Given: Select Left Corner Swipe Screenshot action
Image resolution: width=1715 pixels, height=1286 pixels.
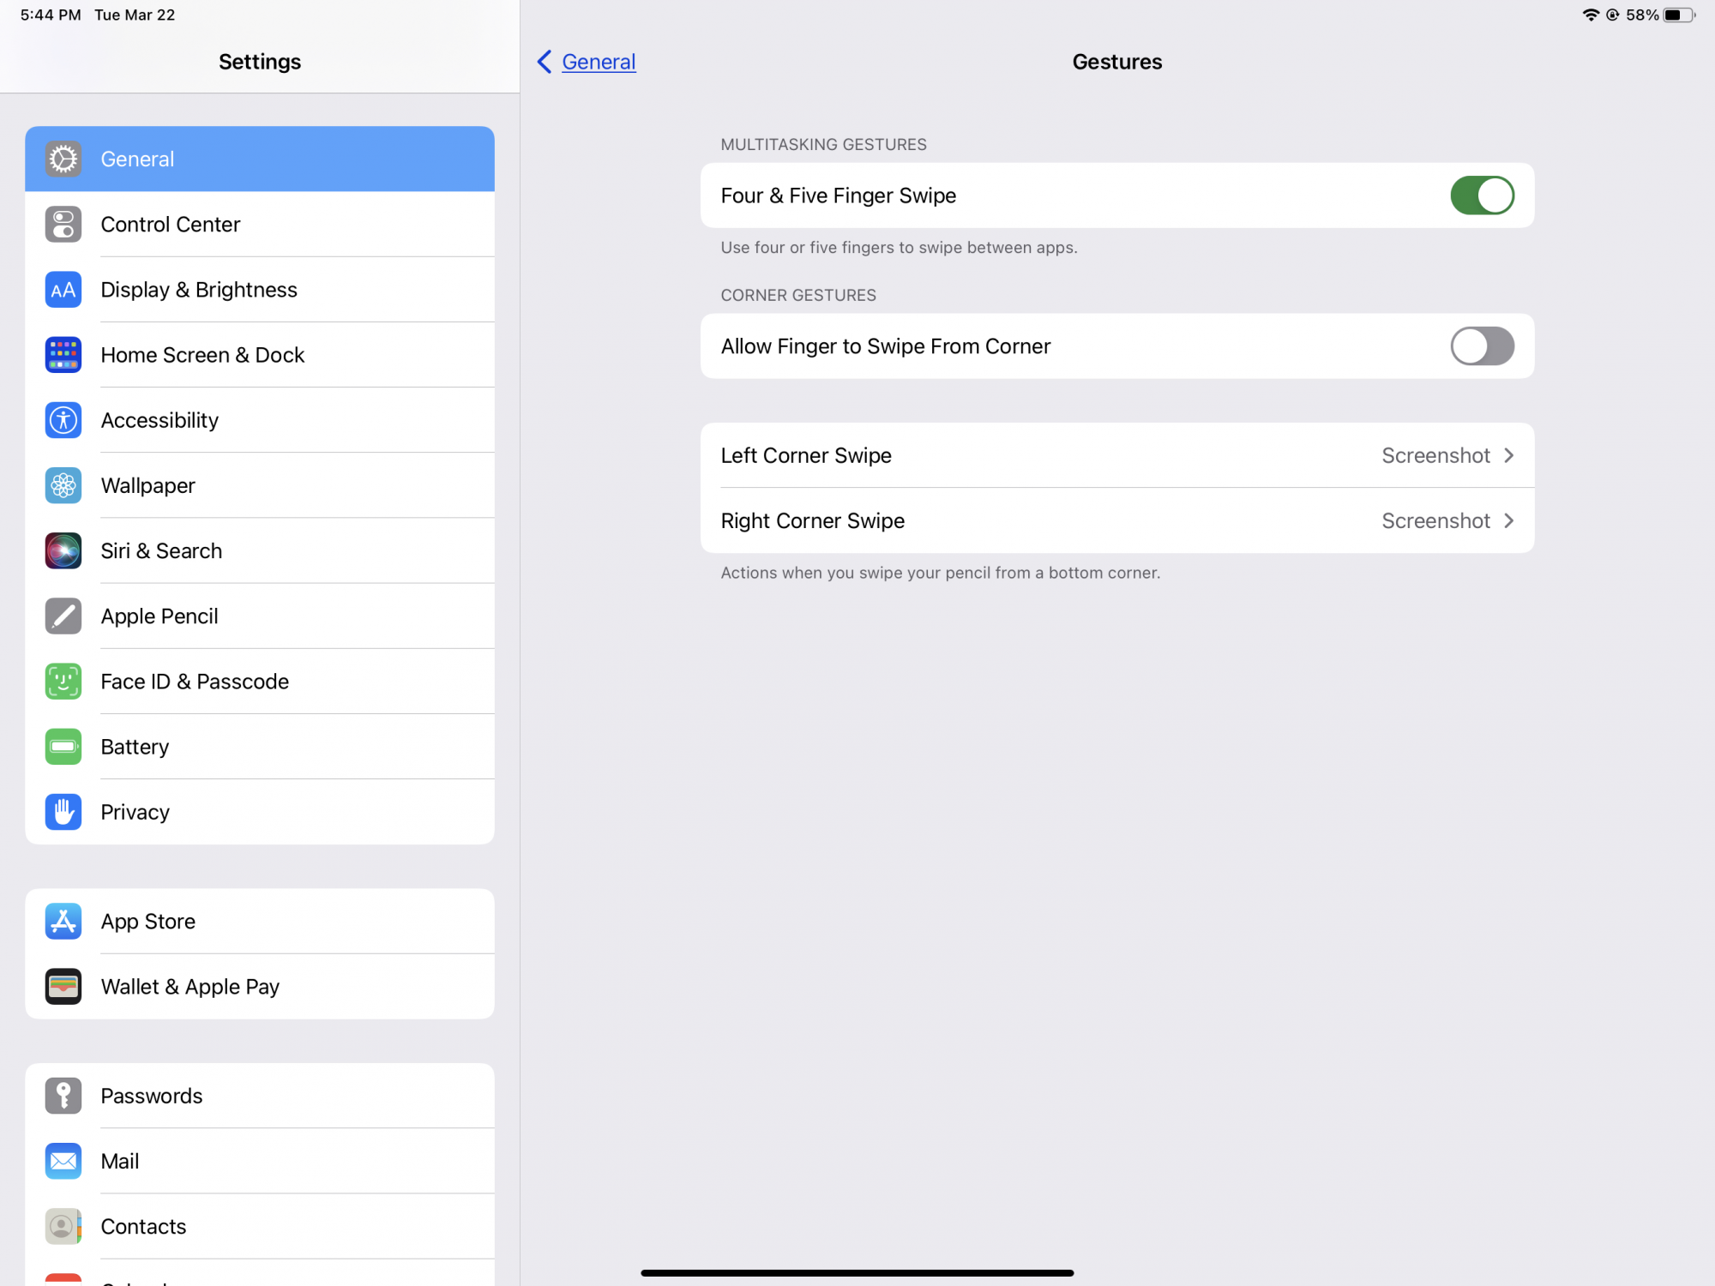Looking at the screenshot, I should tap(1116, 454).
